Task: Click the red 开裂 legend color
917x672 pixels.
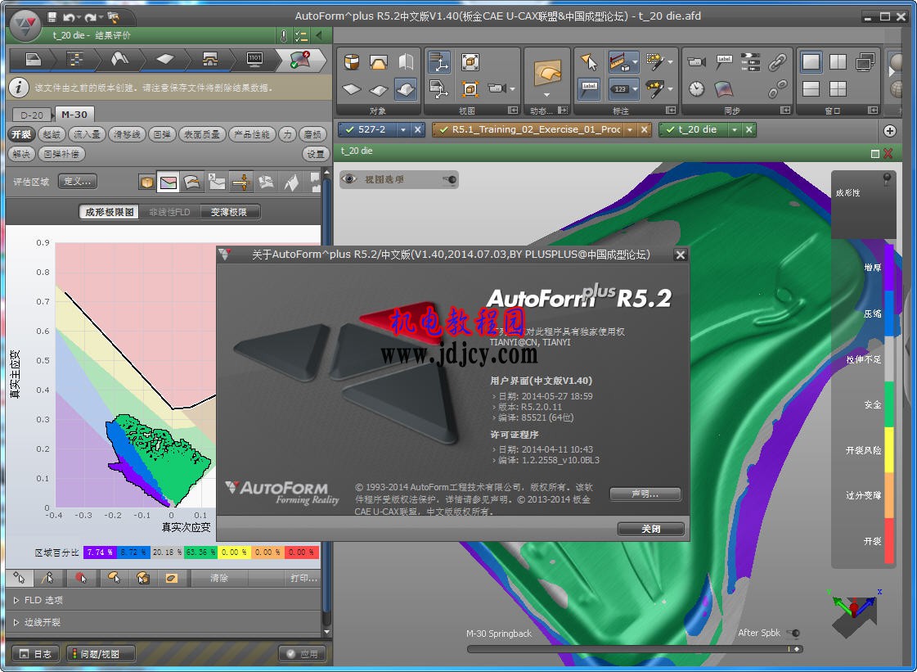Action: coord(889,541)
